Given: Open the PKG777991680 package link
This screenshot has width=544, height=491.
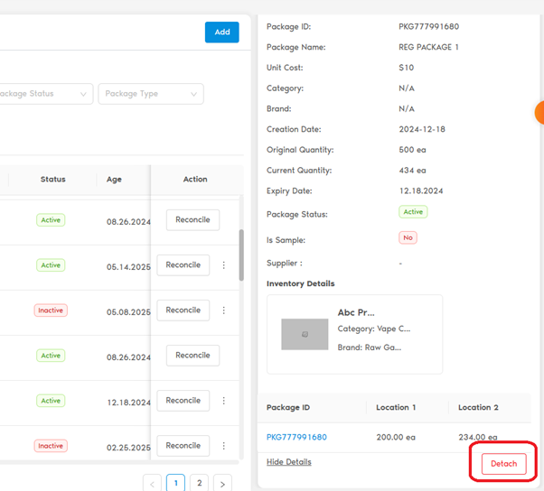Looking at the screenshot, I should click(296, 437).
